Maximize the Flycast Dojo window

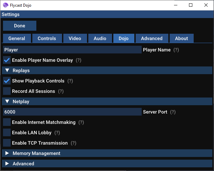tap(191, 5)
